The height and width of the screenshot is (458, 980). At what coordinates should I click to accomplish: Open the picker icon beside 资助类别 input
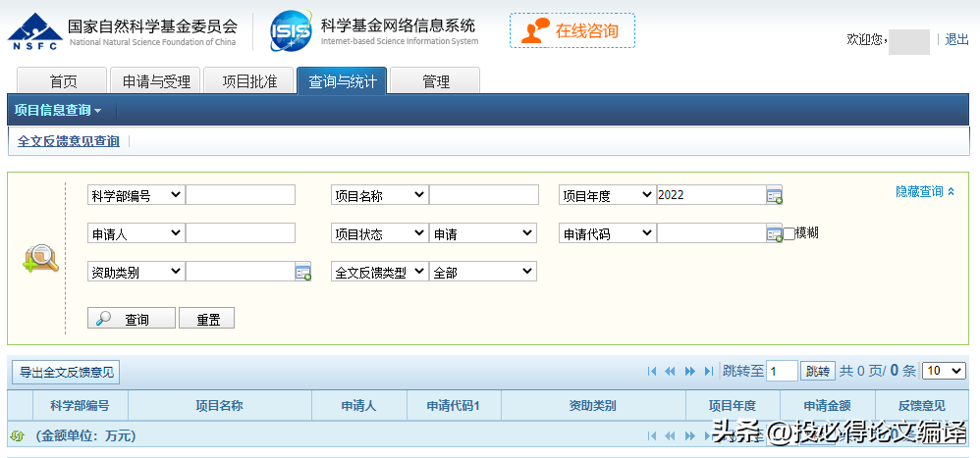tap(303, 272)
